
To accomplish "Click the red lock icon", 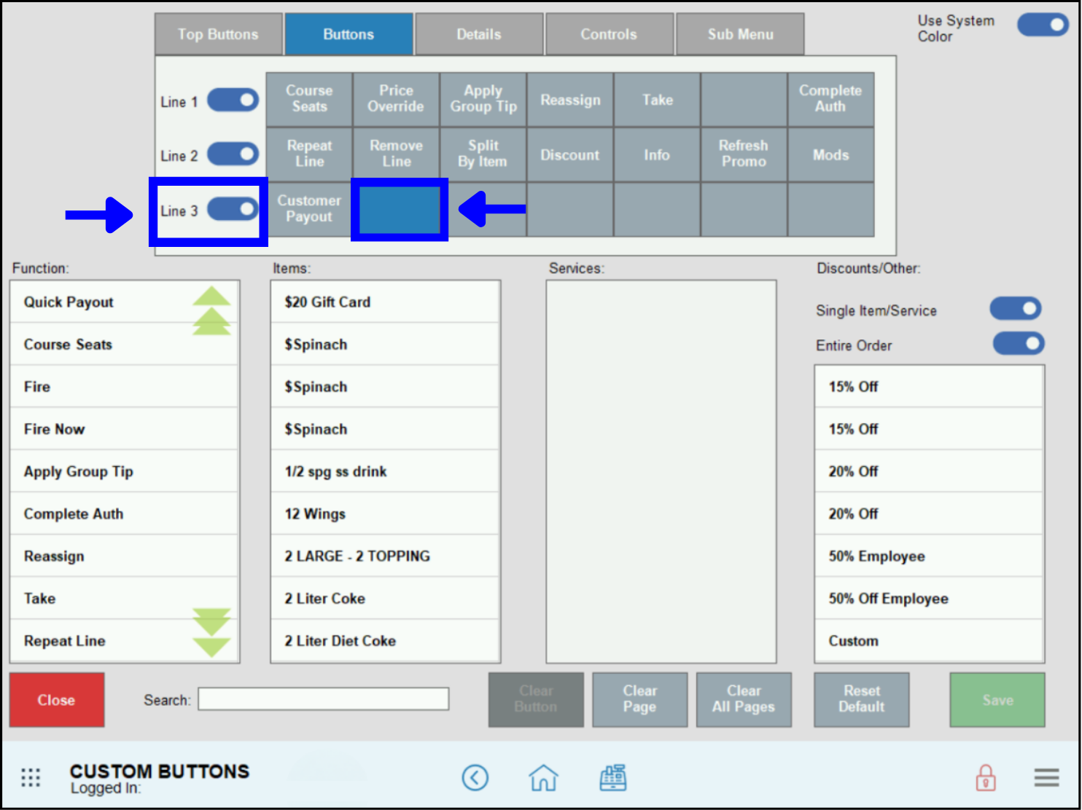I will pos(986,777).
